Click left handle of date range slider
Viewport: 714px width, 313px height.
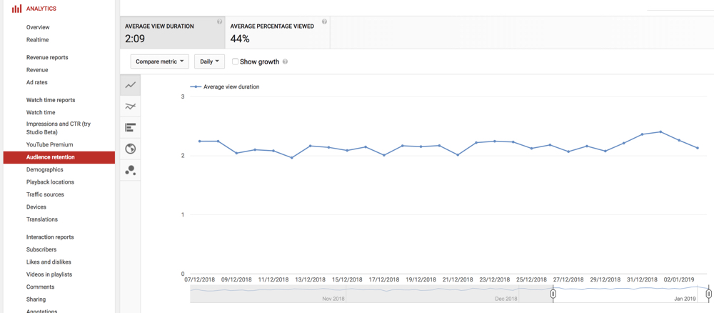click(x=553, y=294)
